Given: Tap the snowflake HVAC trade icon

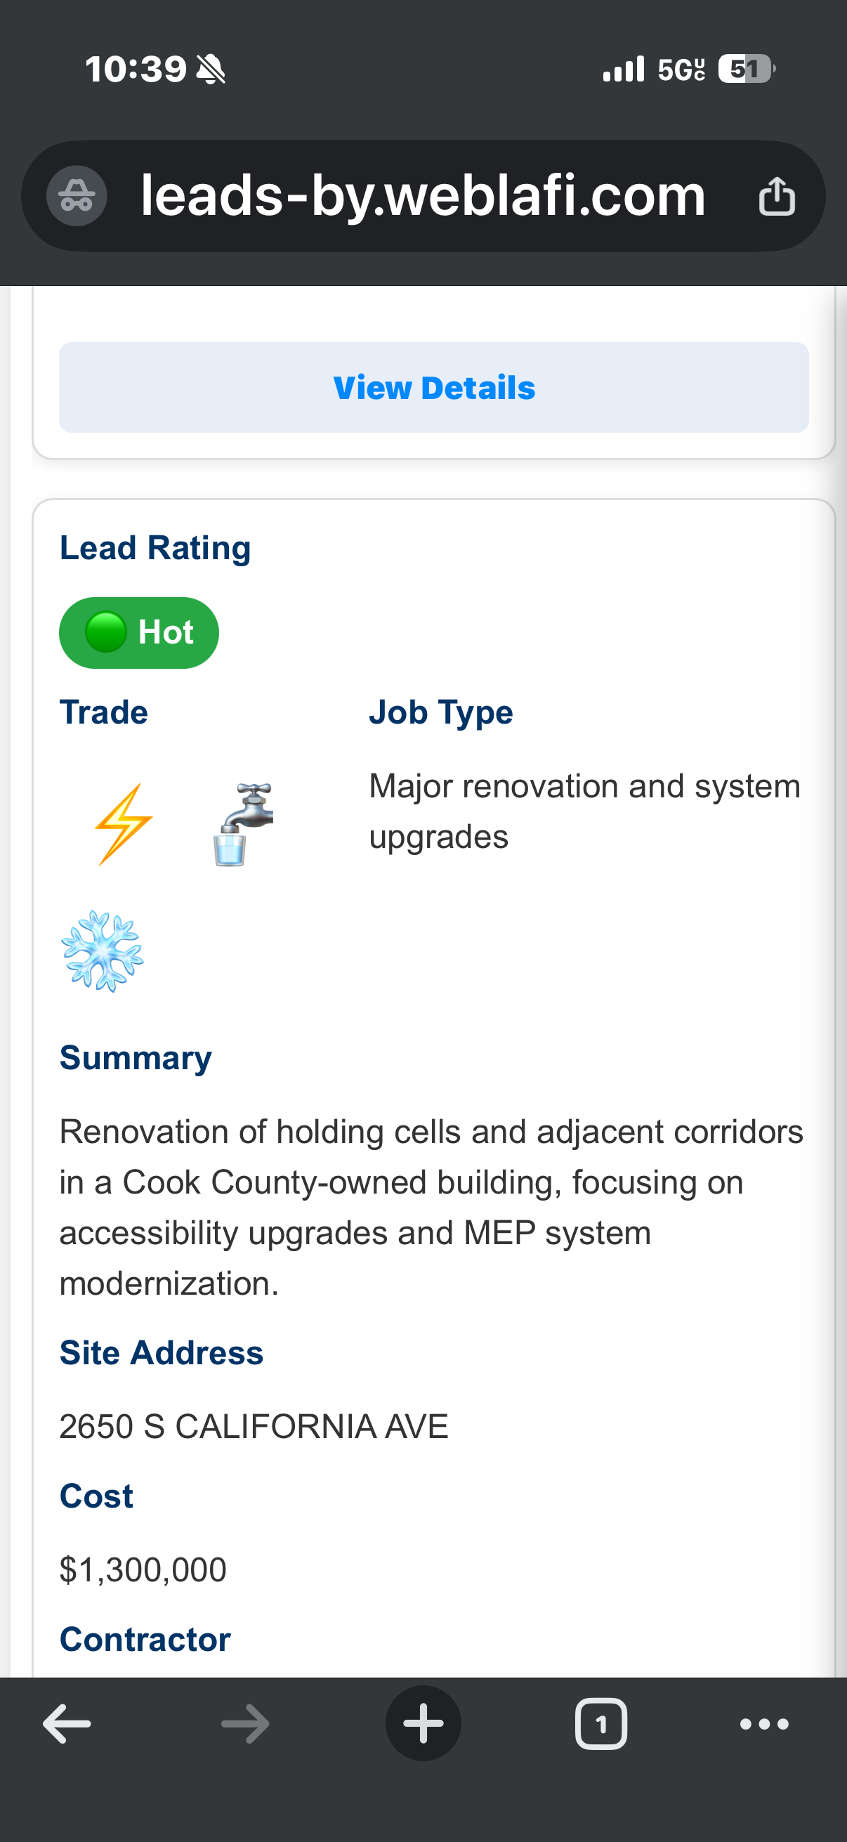Looking at the screenshot, I should tap(103, 951).
